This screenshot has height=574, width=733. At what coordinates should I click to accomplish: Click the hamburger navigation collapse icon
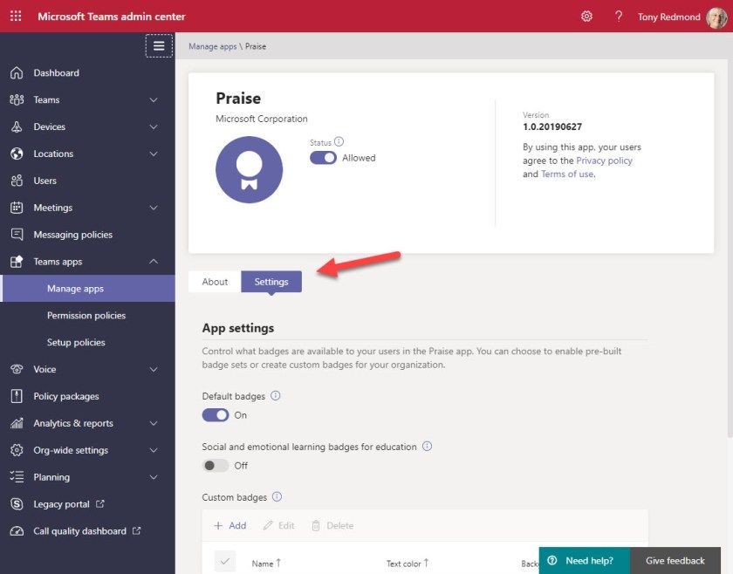(x=157, y=44)
